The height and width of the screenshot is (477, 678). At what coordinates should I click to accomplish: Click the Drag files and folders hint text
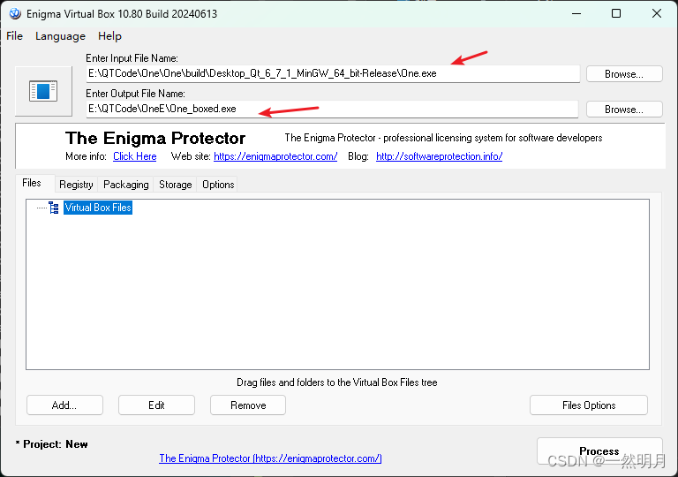[337, 382]
